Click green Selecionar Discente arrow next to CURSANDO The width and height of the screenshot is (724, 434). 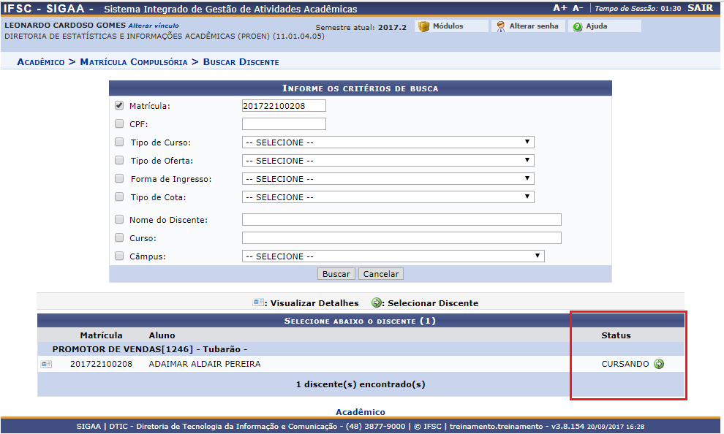point(659,364)
